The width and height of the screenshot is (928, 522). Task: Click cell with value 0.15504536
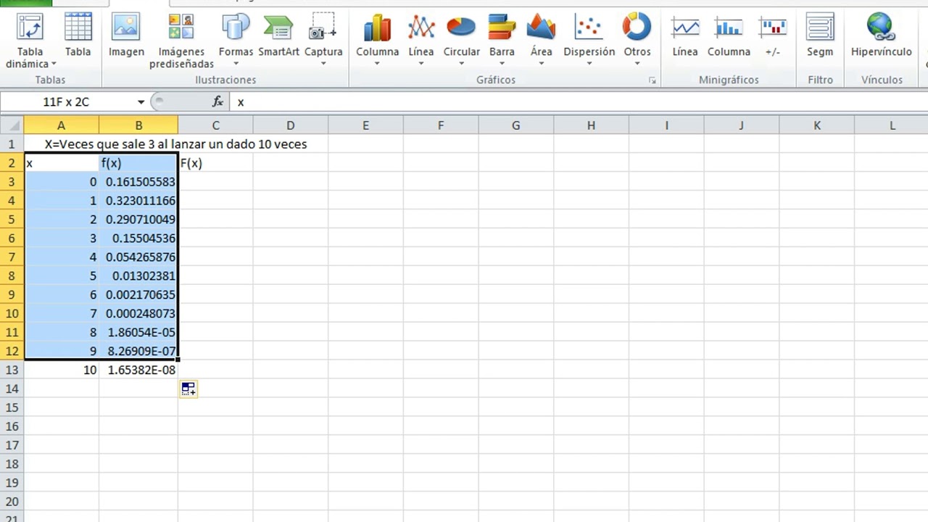point(138,239)
